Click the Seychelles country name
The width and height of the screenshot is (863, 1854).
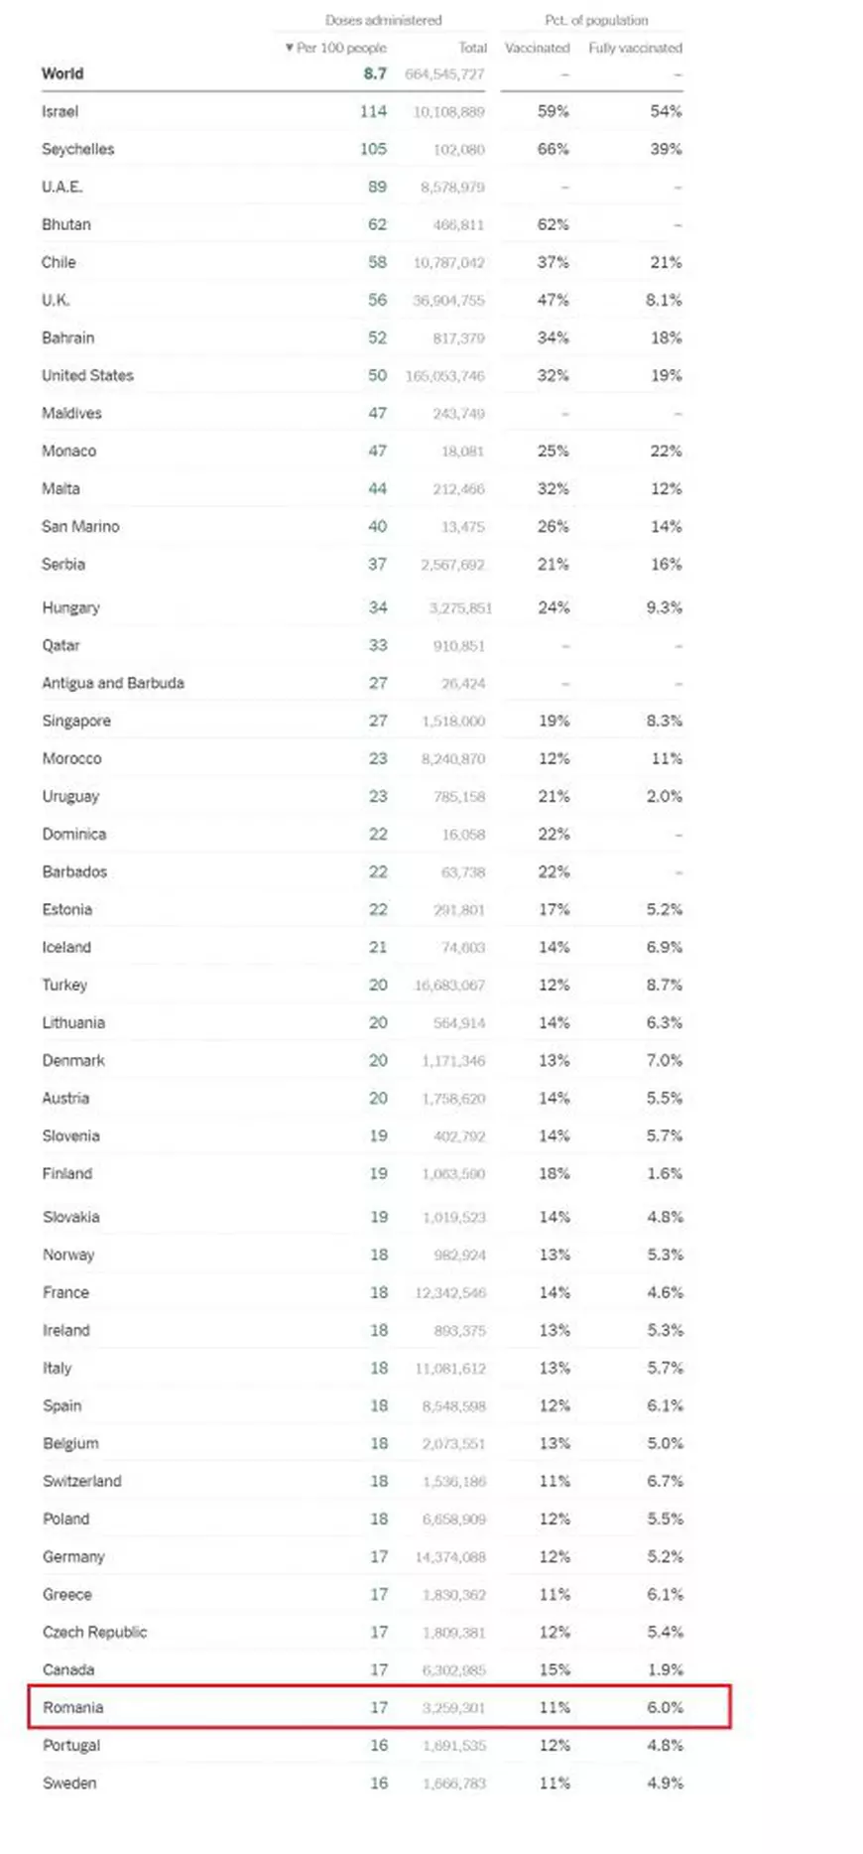(77, 149)
